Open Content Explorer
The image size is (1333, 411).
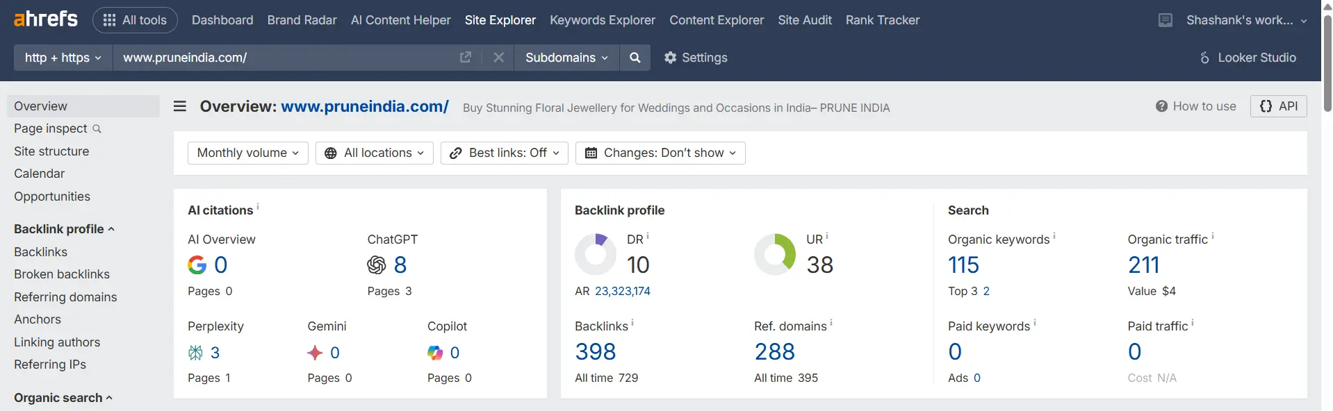pyautogui.click(x=717, y=20)
